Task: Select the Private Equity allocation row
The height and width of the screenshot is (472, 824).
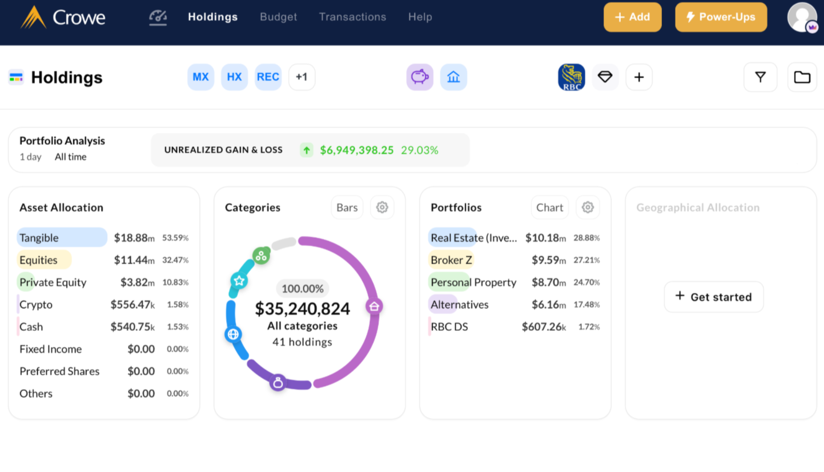Action: point(104,282)
